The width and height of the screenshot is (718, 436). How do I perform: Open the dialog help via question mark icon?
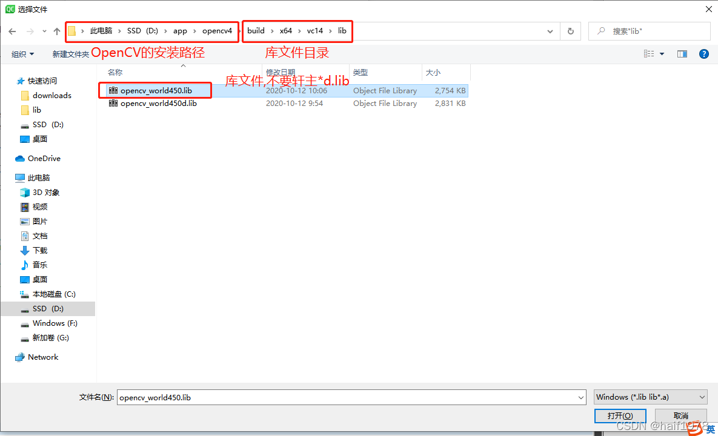click(x=703, y=53)
